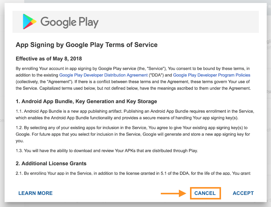Click paragraph 2.1 about enrolling Your app
Image resolution: width=271 pixels, height=207 pixels.
tap(133, 174)
